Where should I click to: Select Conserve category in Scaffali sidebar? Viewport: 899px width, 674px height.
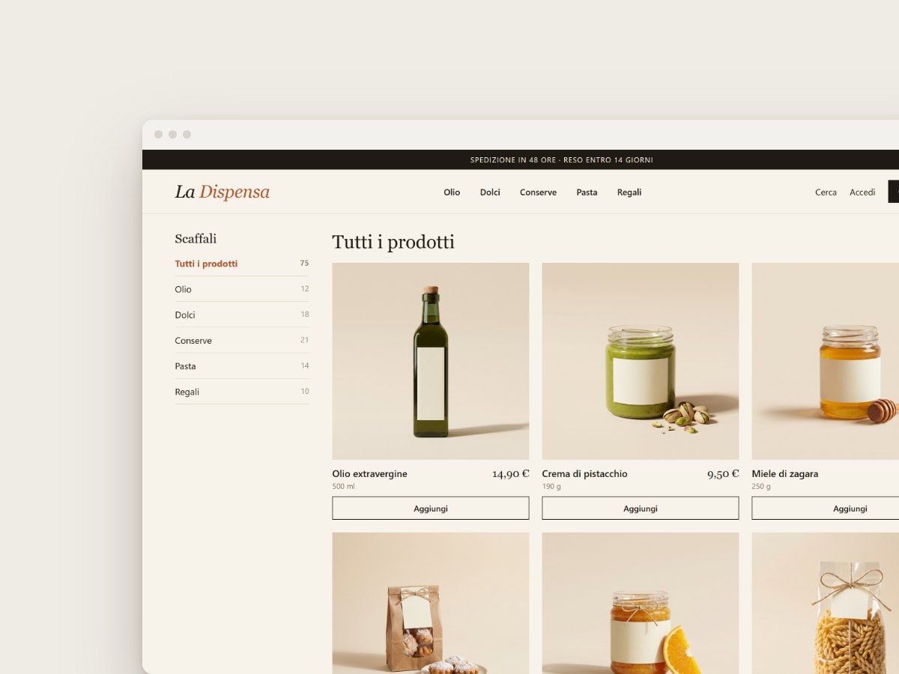(241, 340)
